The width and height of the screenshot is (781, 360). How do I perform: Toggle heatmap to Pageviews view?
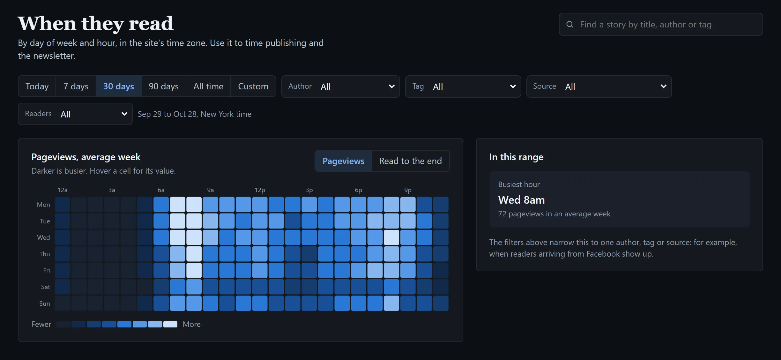[x=343, y=161]
